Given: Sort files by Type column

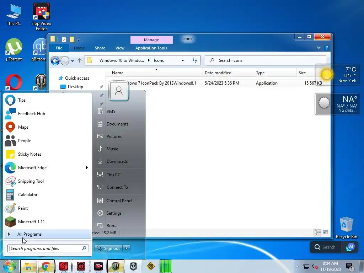Looking at the screenshot, I should point(275,73).
